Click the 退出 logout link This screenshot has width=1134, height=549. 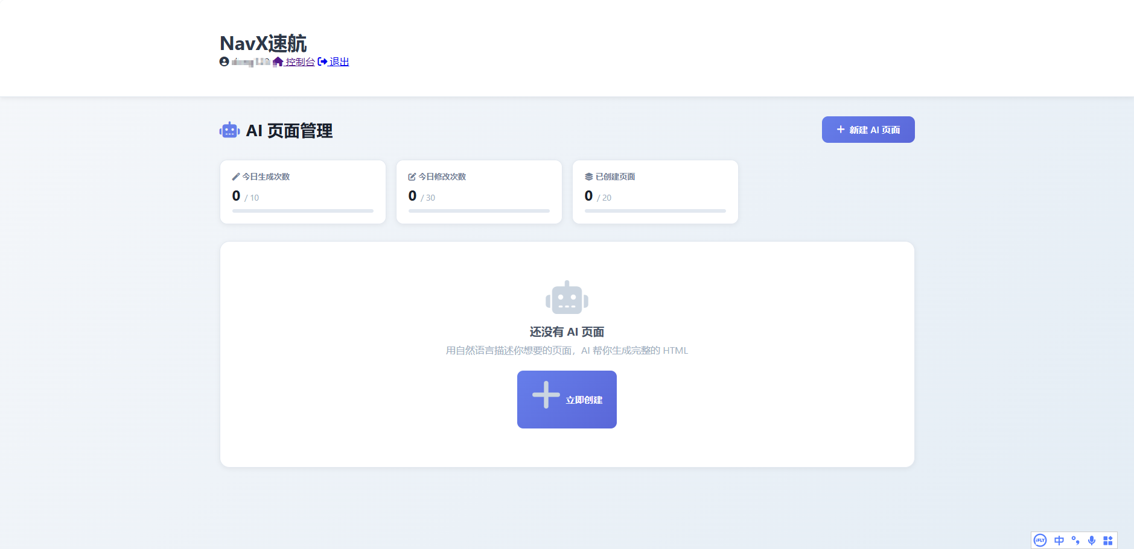point(339,61)
